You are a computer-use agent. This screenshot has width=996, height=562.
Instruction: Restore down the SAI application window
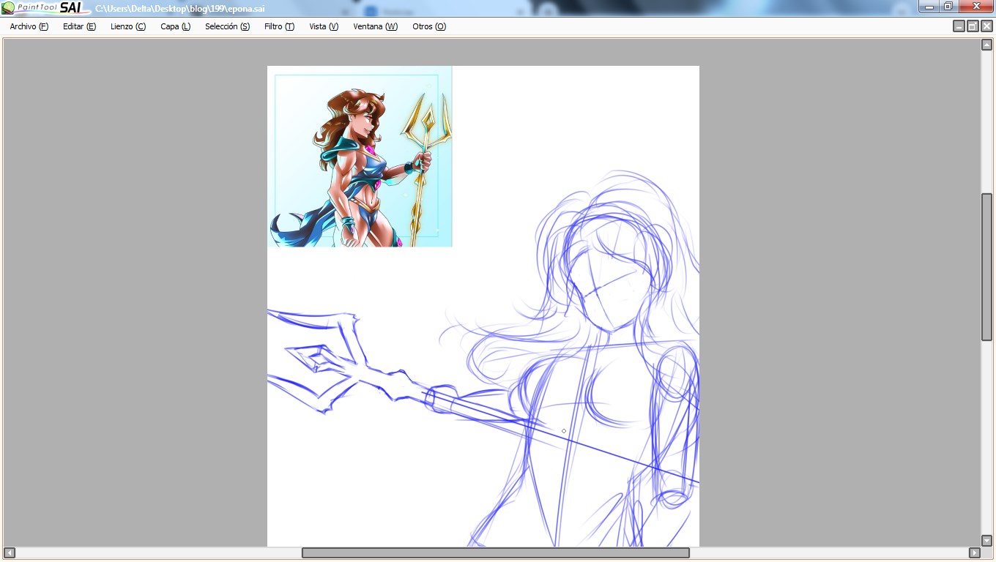[948, 7]
